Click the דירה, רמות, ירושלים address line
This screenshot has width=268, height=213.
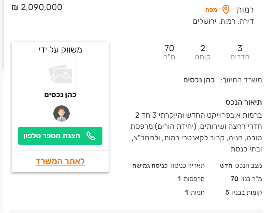click(224, 21)
